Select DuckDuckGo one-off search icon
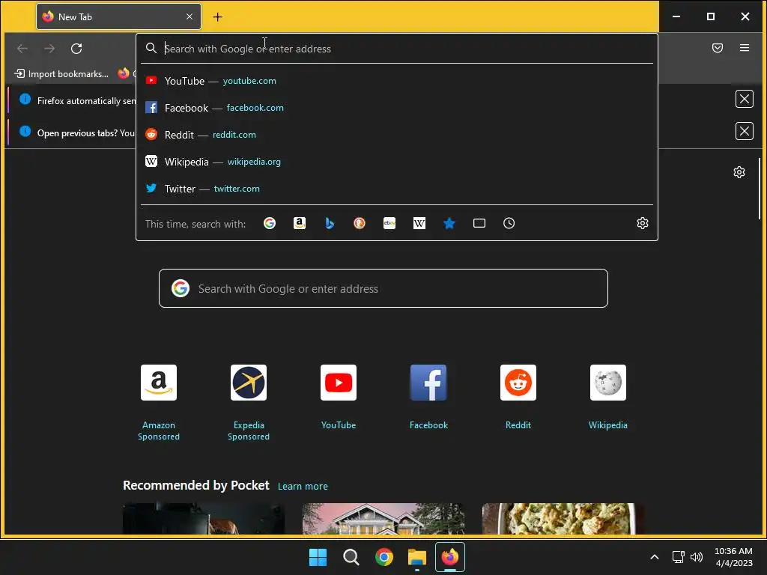The height and width of the screenshot is (575, 767). [x=360, y=223]
